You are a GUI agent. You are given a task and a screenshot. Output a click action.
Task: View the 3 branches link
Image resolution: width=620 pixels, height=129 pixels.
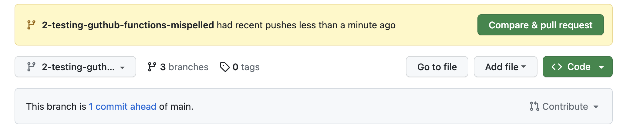(x=184, y=67)
